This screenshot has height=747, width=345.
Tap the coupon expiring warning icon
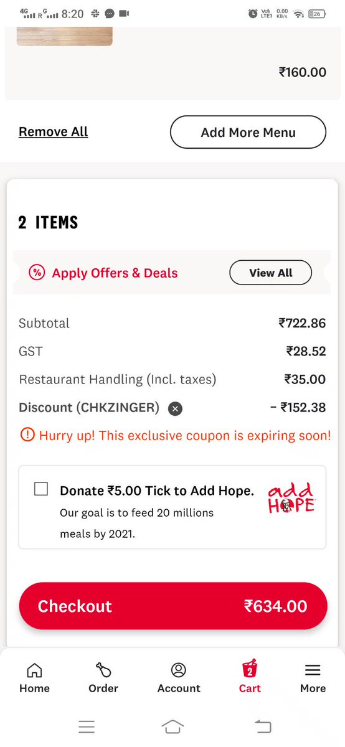click(27, 436)
